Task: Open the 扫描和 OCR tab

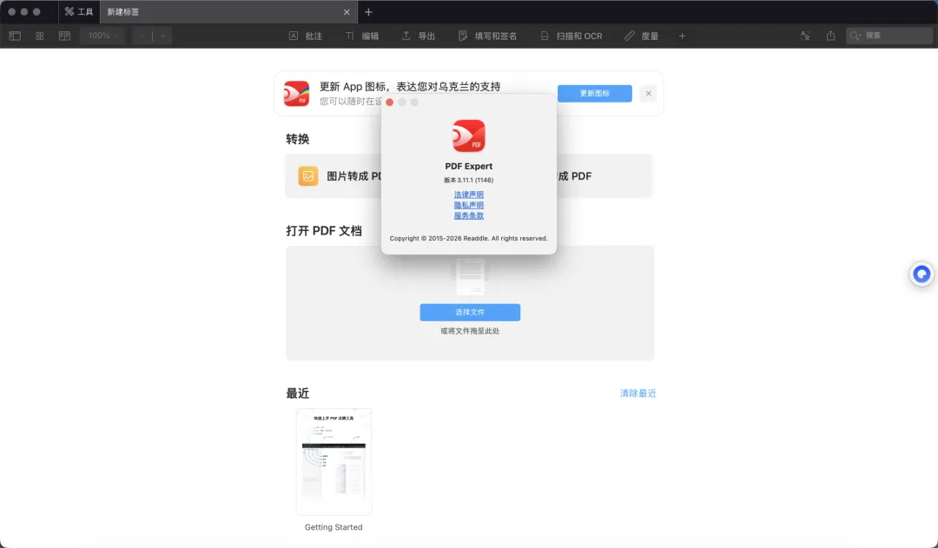Action: point(571,36)
